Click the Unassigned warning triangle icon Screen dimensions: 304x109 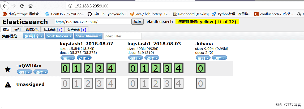tap(7, 84)
